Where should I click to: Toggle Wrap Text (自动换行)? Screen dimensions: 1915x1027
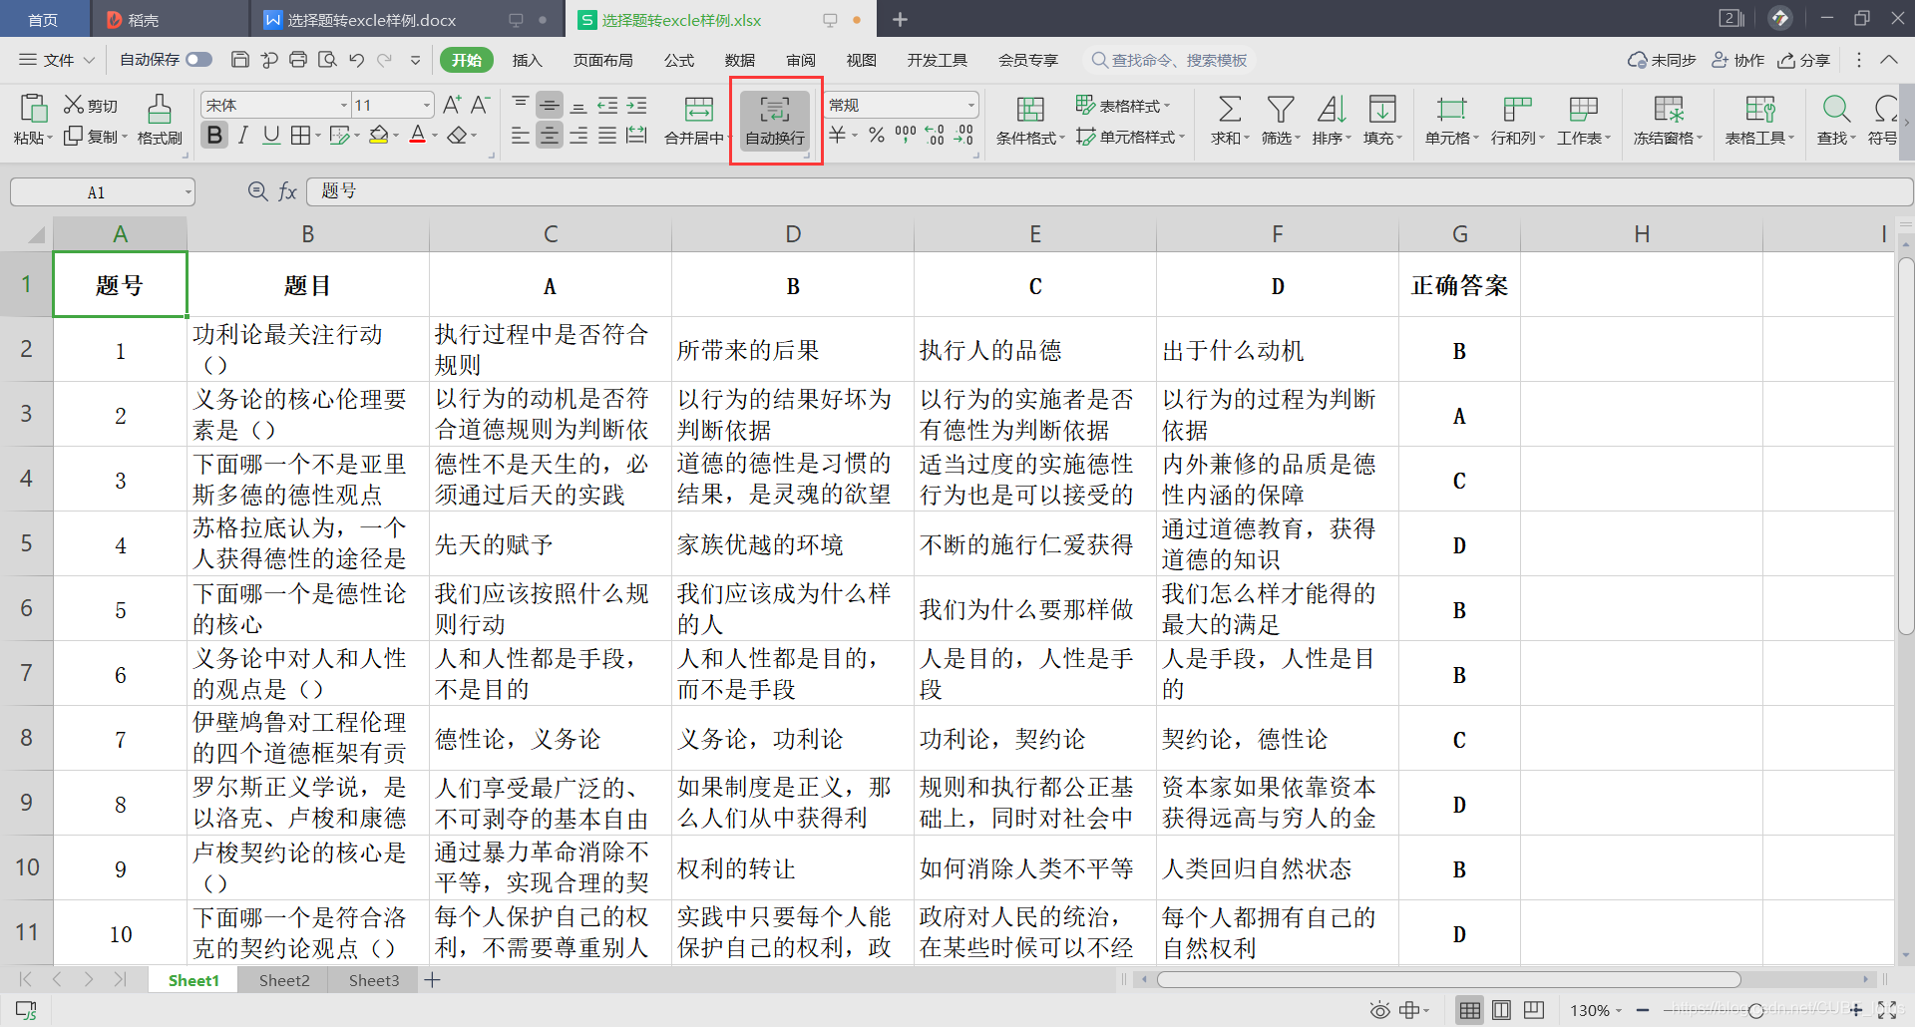(x=775, y=121)
